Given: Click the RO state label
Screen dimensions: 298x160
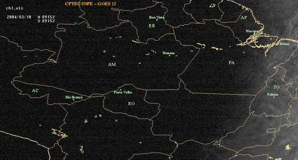Looking at the screenshot, I should tap(132, 103).
